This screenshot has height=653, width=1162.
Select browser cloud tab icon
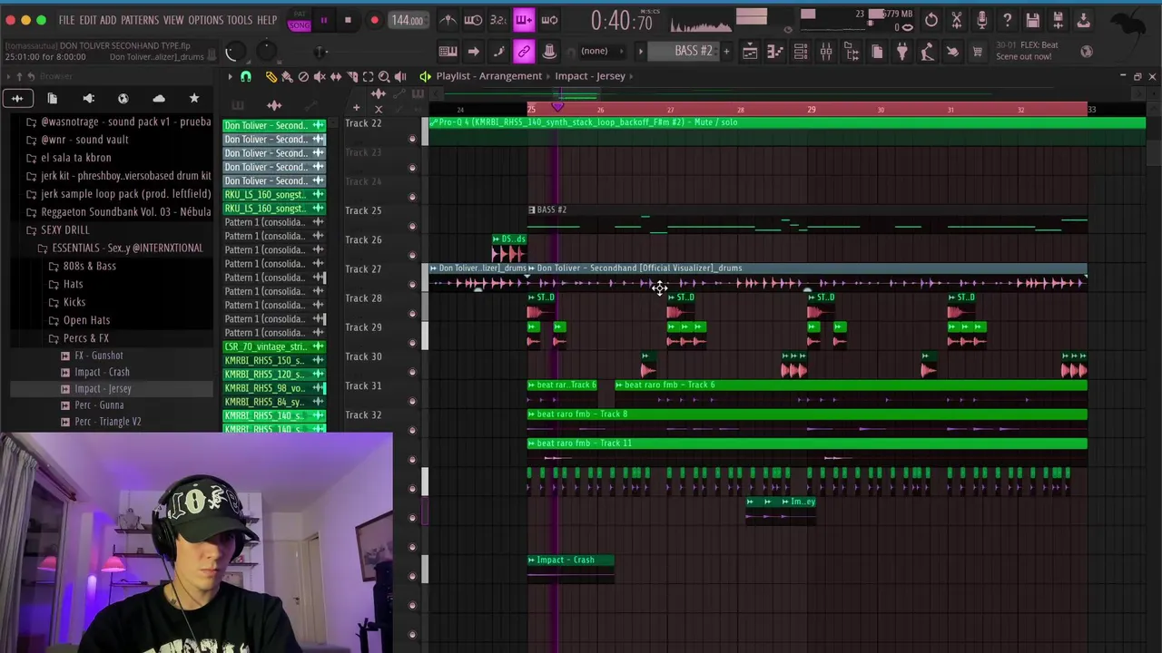click(x=159, y=98)
